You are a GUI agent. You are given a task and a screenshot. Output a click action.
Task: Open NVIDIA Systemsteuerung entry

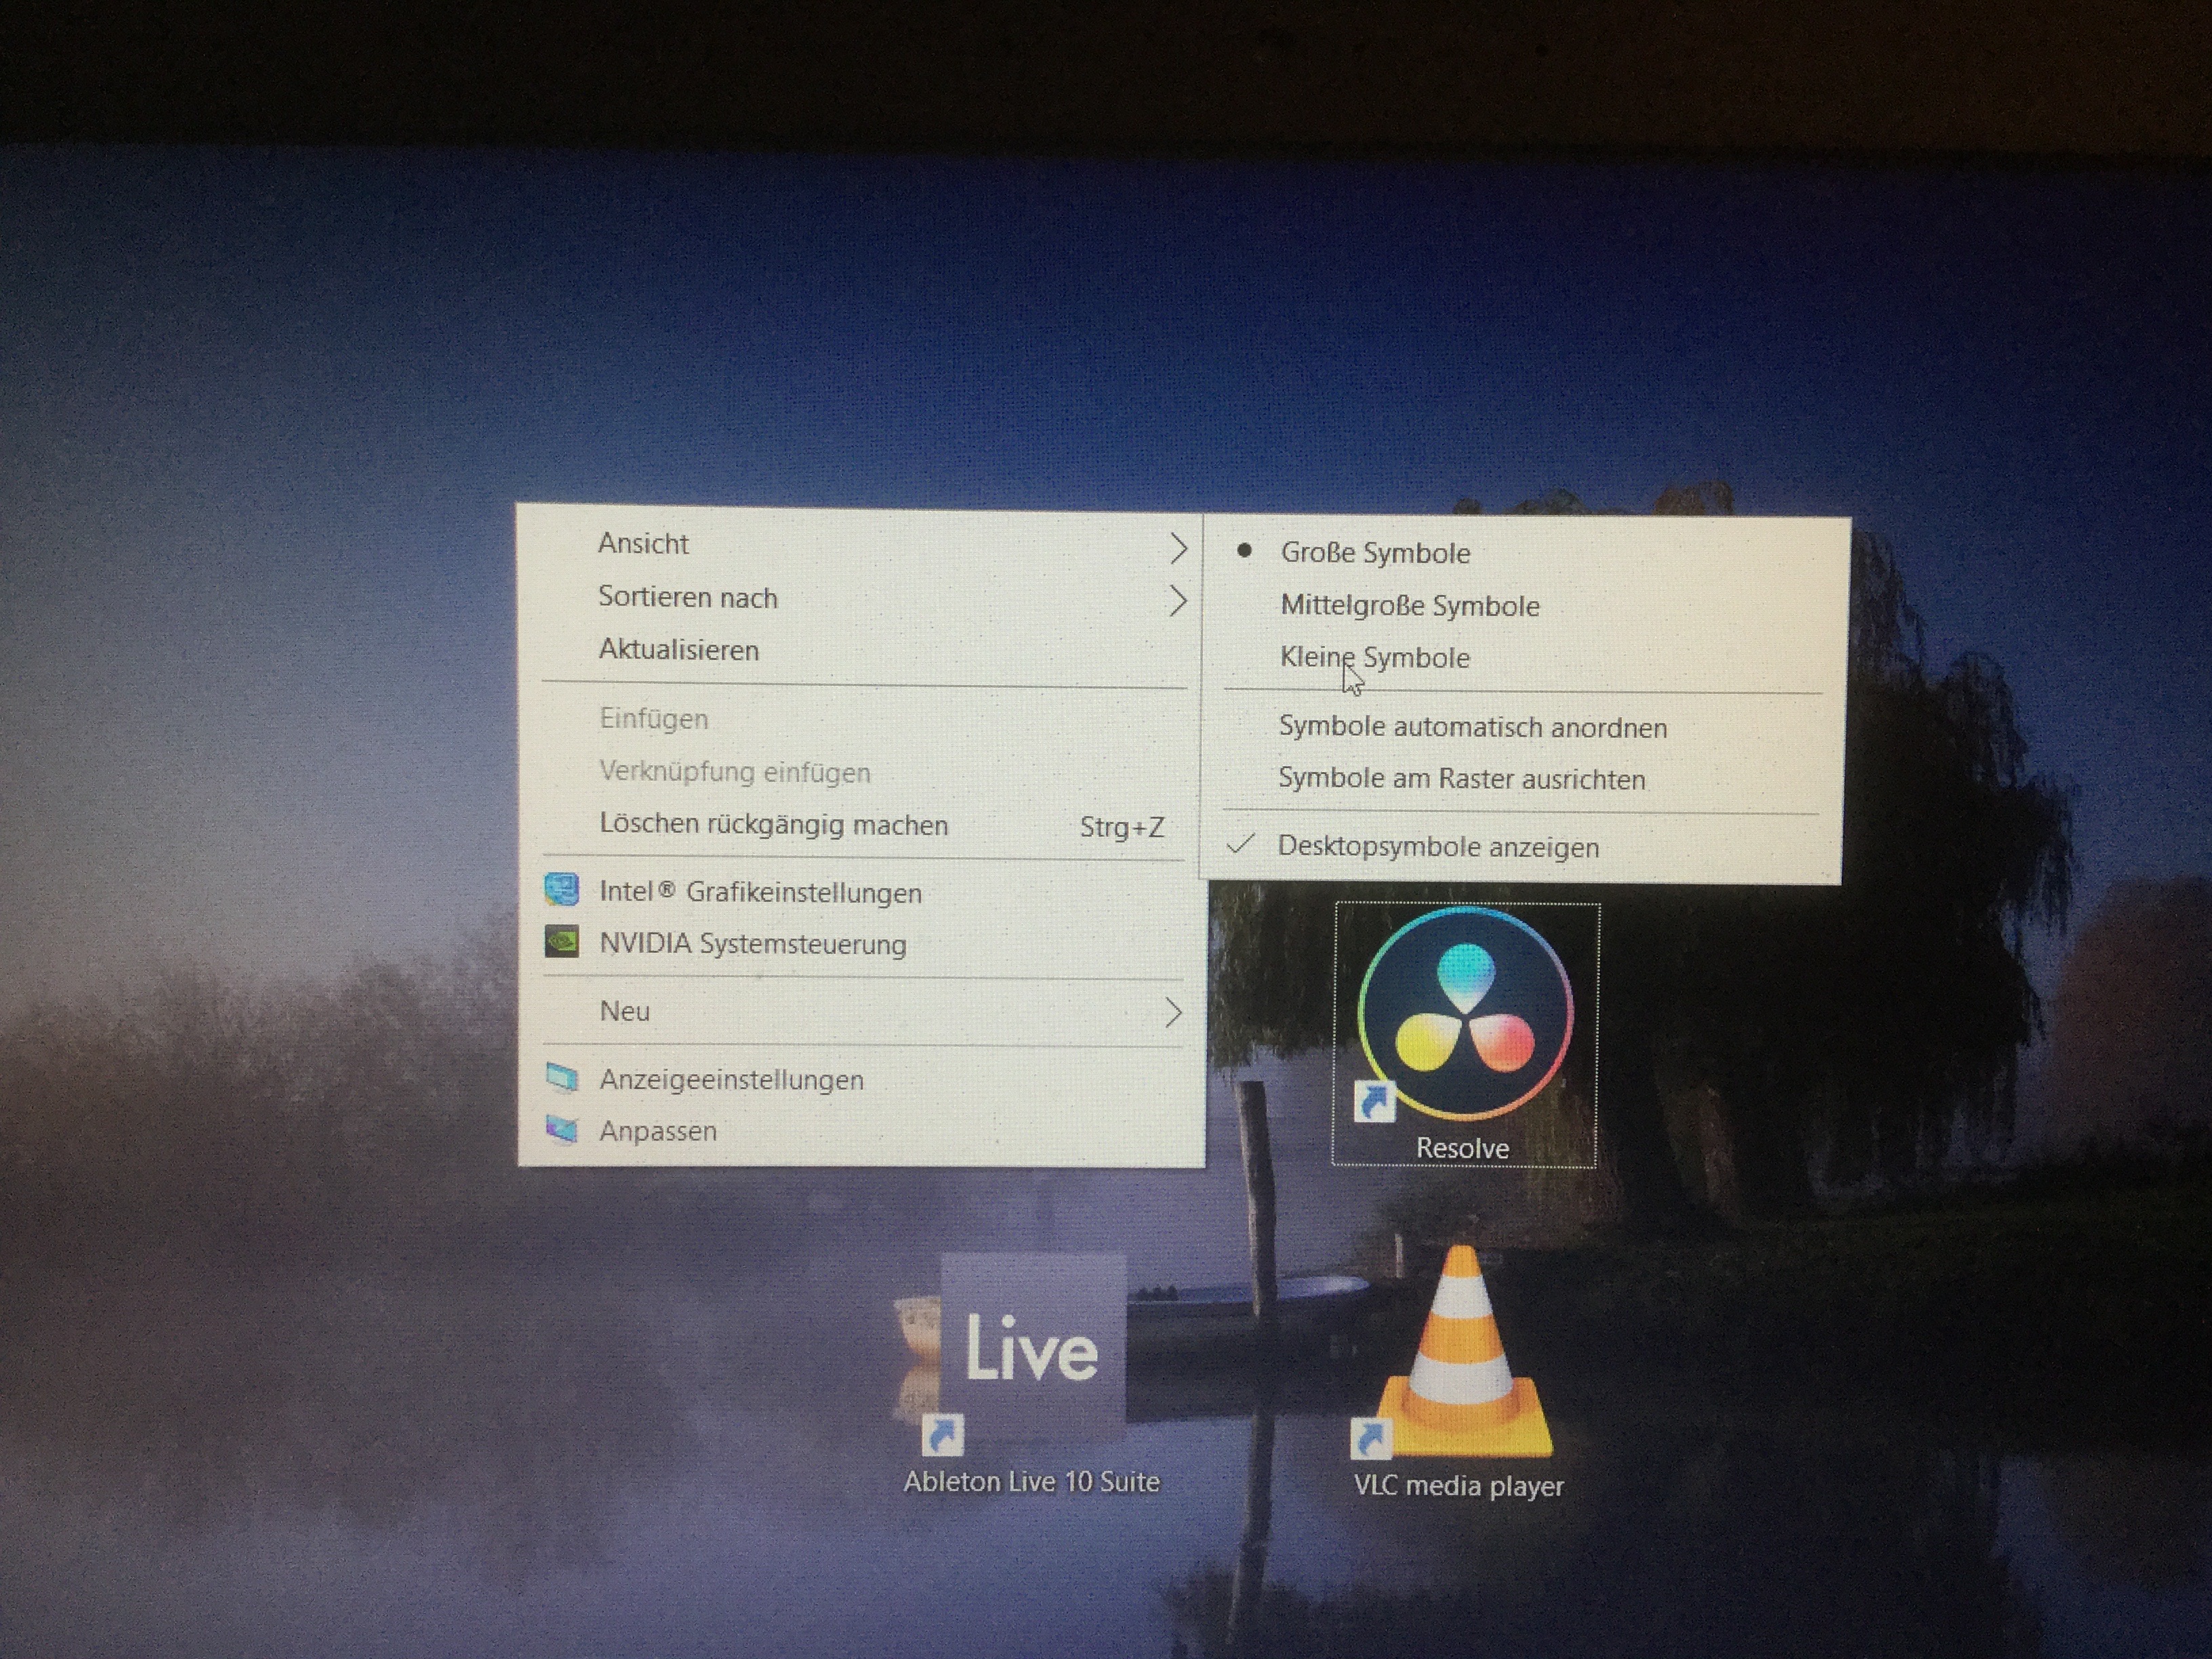click(752, 944)
